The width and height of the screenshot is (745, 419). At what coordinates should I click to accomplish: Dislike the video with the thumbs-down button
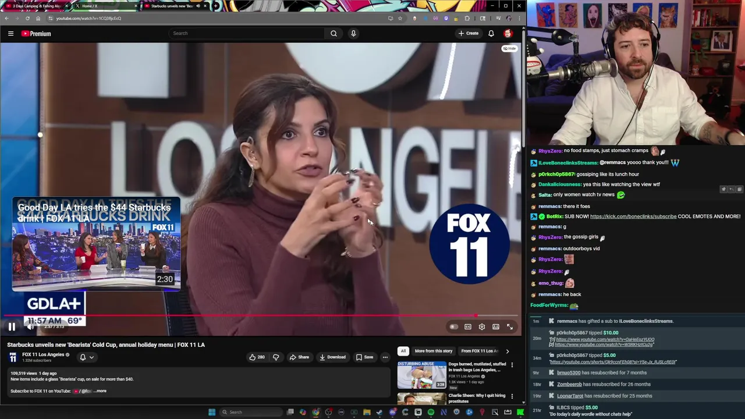pyautogui.click(x=276, y=357)
